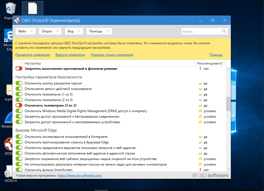
Task: Click green checkmark for telemetry 3 of 3
Action: pyautogui.click(x=200, y=106)
